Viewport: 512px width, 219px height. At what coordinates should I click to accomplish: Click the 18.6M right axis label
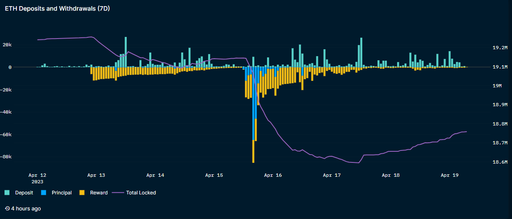tap(500, 162)
